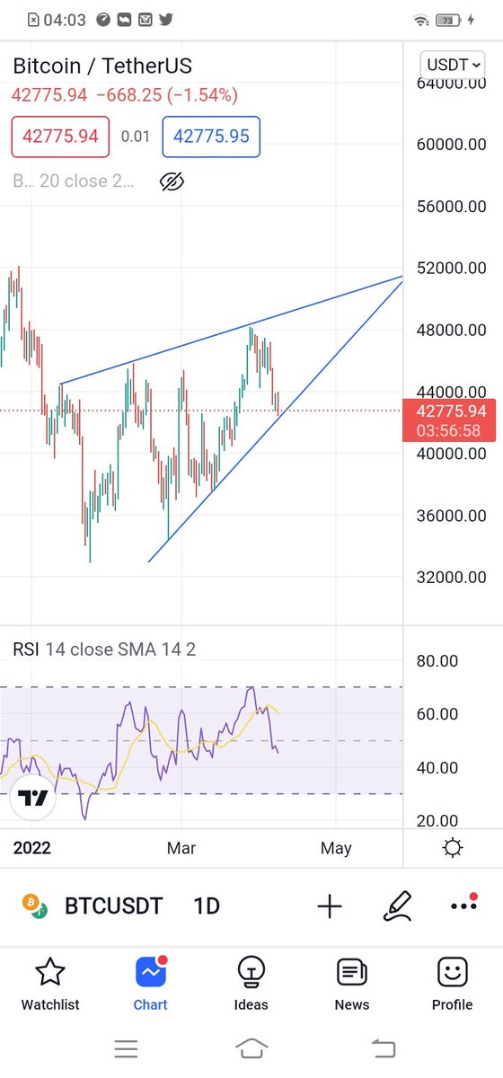Viewport: 503px width, 1078px height.
Task: Select the BB 20 close indicator label
Action: coord(74,181)
